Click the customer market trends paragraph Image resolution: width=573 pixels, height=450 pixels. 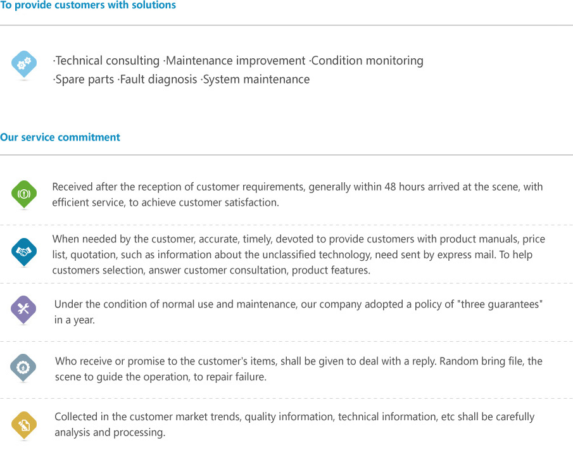294,425
